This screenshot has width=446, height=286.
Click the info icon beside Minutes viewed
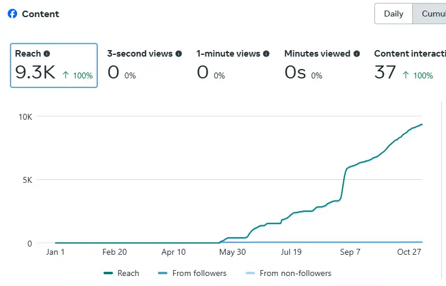(x=357, y=54)
